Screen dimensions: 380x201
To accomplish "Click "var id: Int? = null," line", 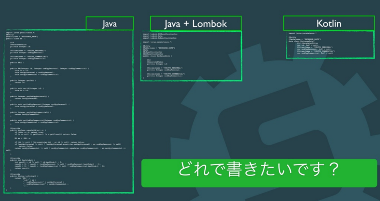I will pos(308,45).
